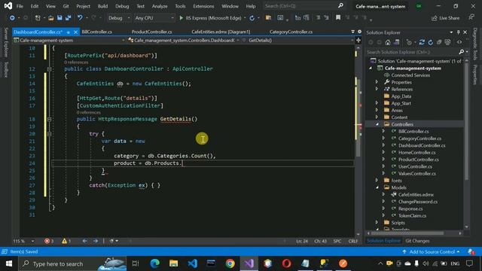Viewport: 482px width, 271px height.
Task: Collapse the Controllers folder in Solution Explorer
Action: (x=377, y=124)
